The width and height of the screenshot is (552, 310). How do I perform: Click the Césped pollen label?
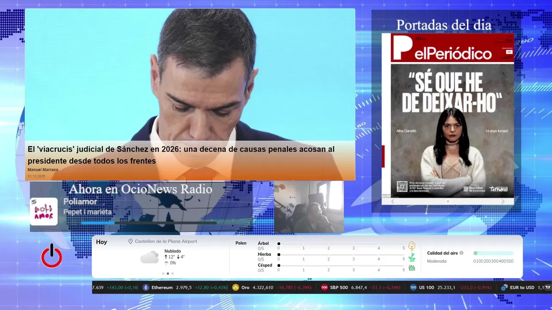[265, 265]
